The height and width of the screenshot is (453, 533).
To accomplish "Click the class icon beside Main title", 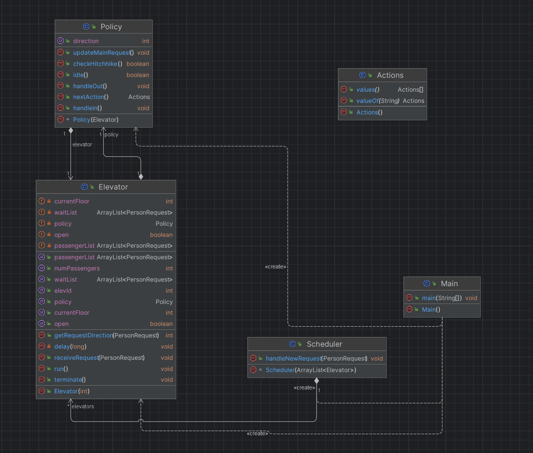I will (427, 284).
